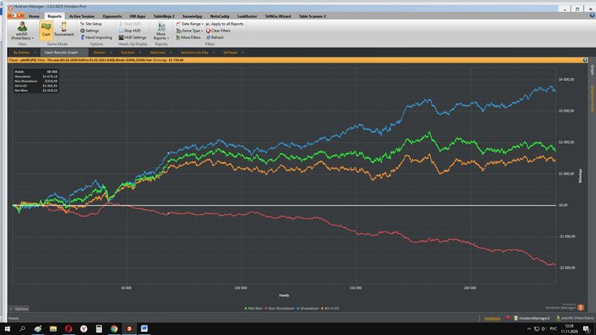Open Hand Importing

96,37
